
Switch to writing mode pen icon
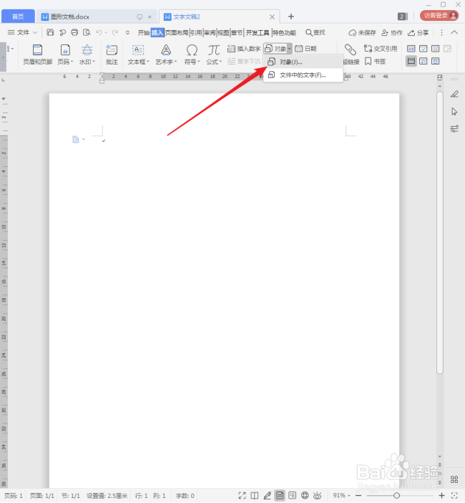pos(267,496)
